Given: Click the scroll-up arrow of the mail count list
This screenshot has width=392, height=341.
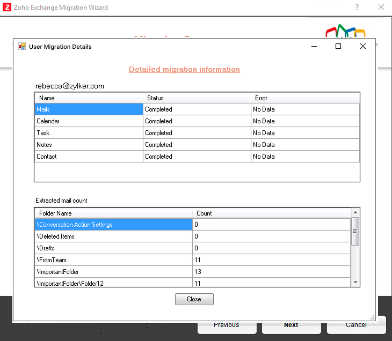Looking at the screenshot, I should (355, 212).
